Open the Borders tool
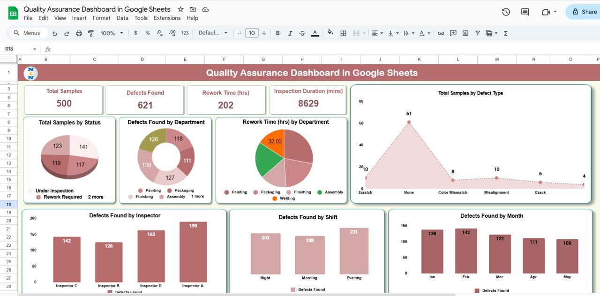Viewport: 600px width, 296px height. (x=343, y=33)
